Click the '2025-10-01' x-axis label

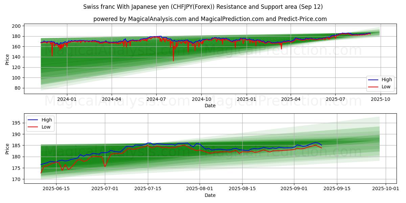[x=386, y=189]
